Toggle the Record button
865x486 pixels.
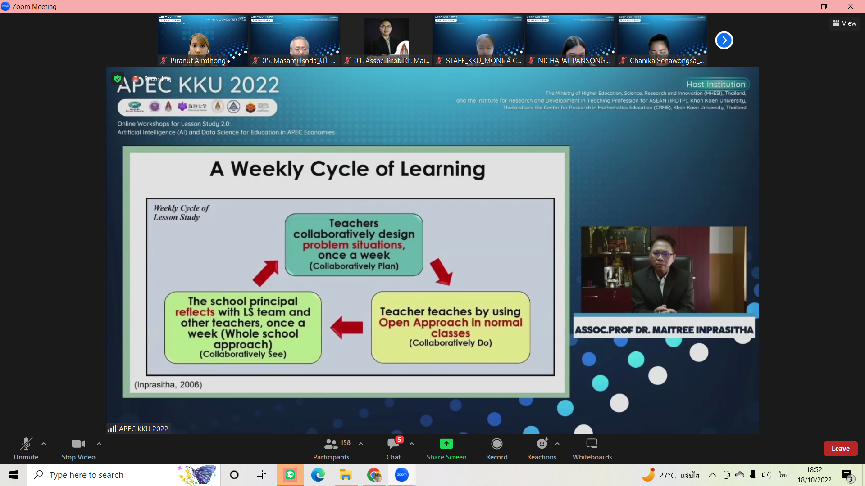(x=496, y=444)
